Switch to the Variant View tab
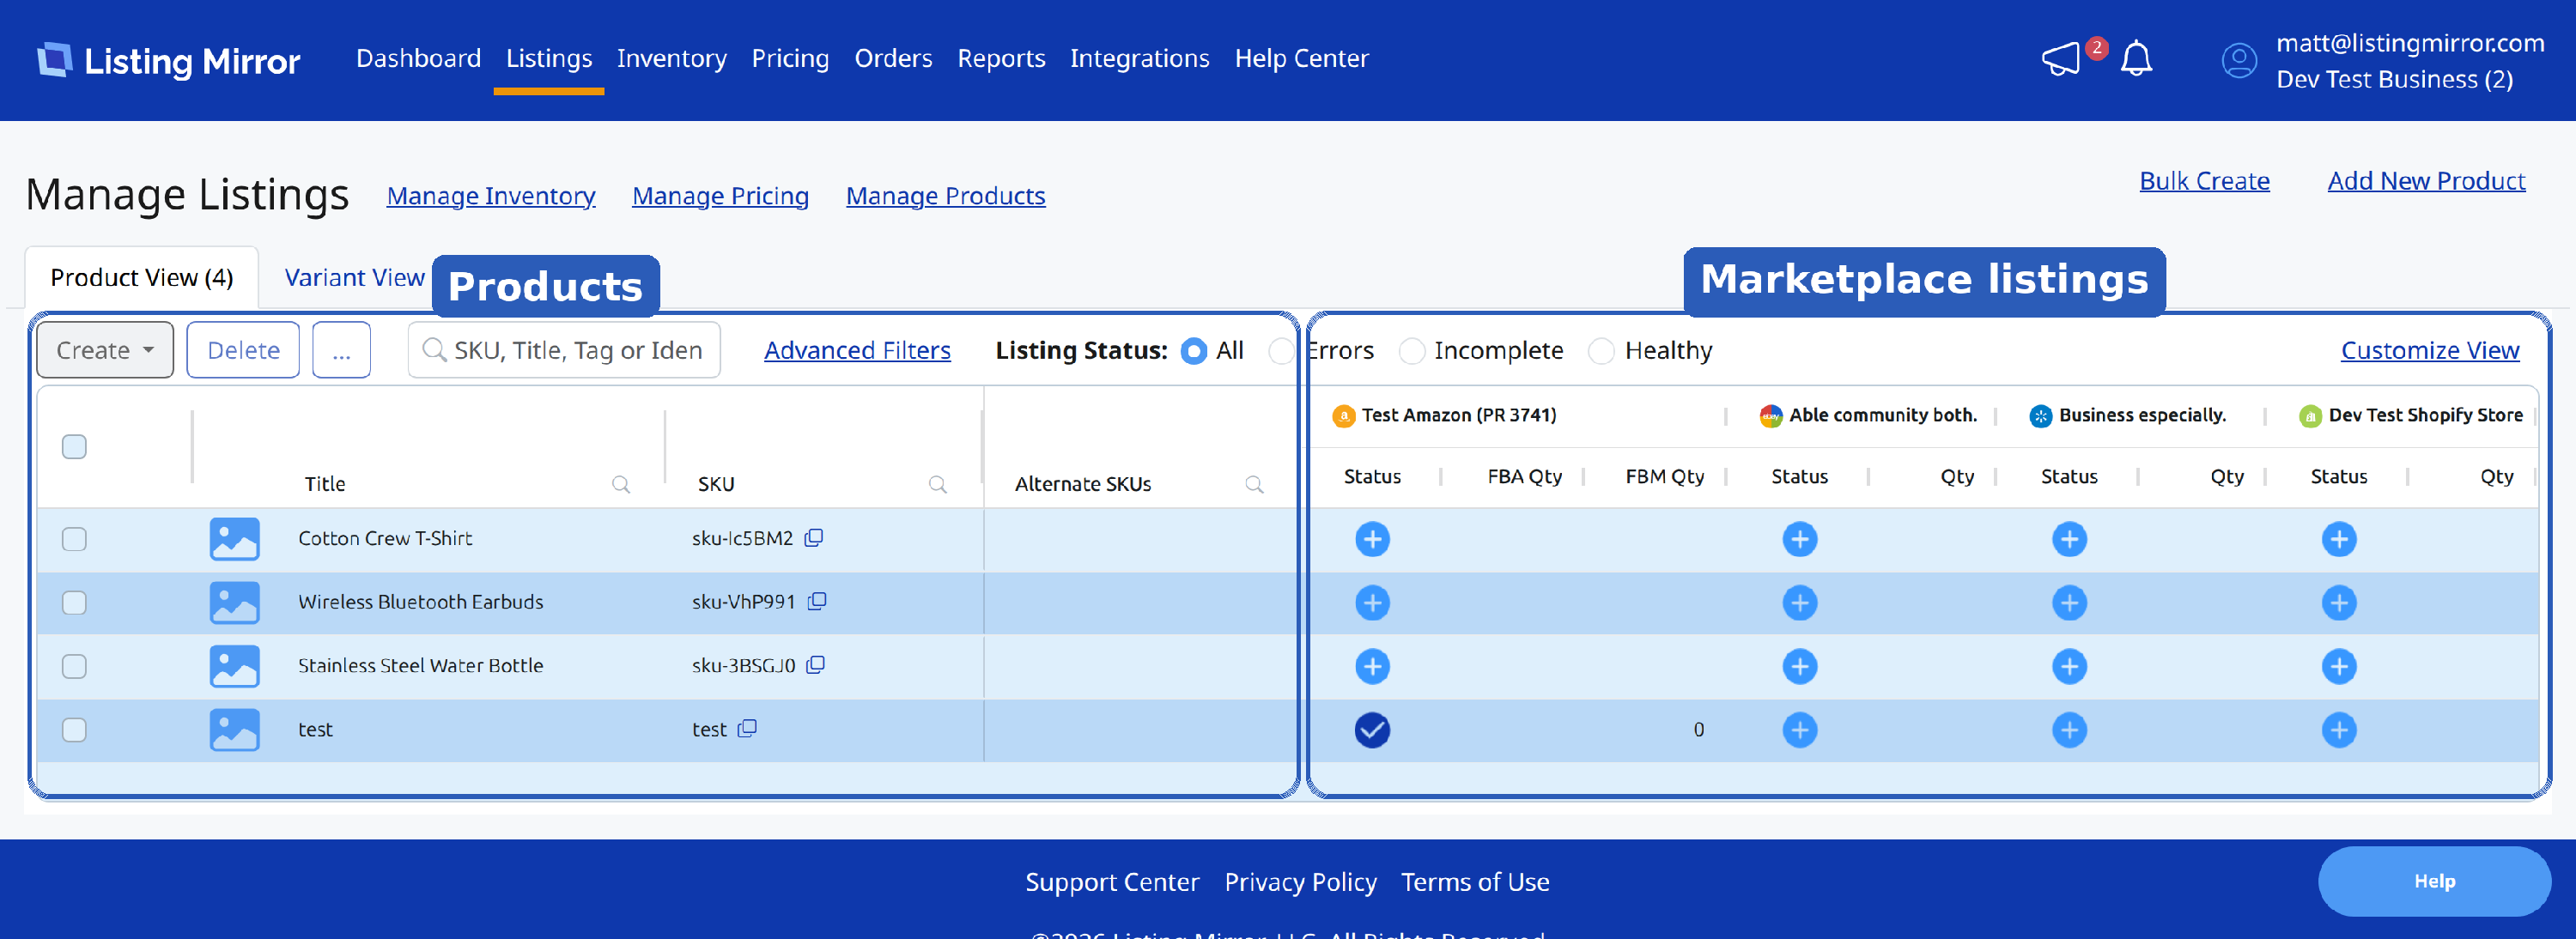The image size is (2576, 939). (x=355, y=278)
